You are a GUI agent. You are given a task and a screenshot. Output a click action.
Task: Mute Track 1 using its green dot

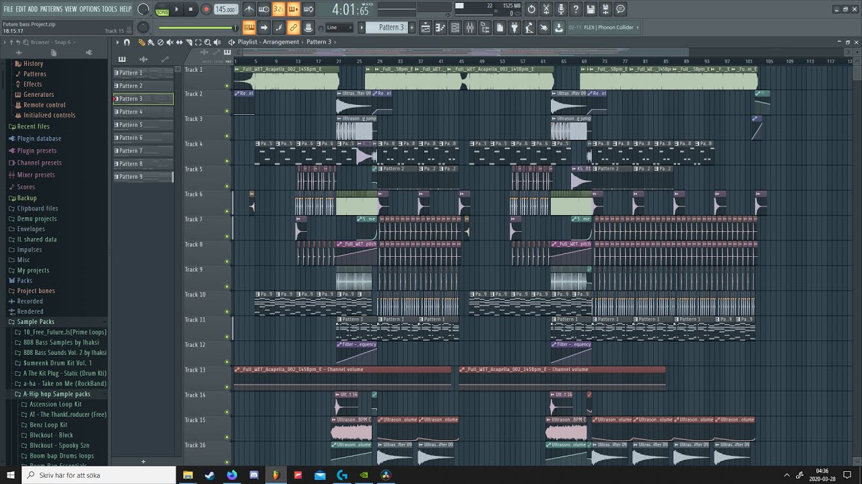tap(227, 85)
